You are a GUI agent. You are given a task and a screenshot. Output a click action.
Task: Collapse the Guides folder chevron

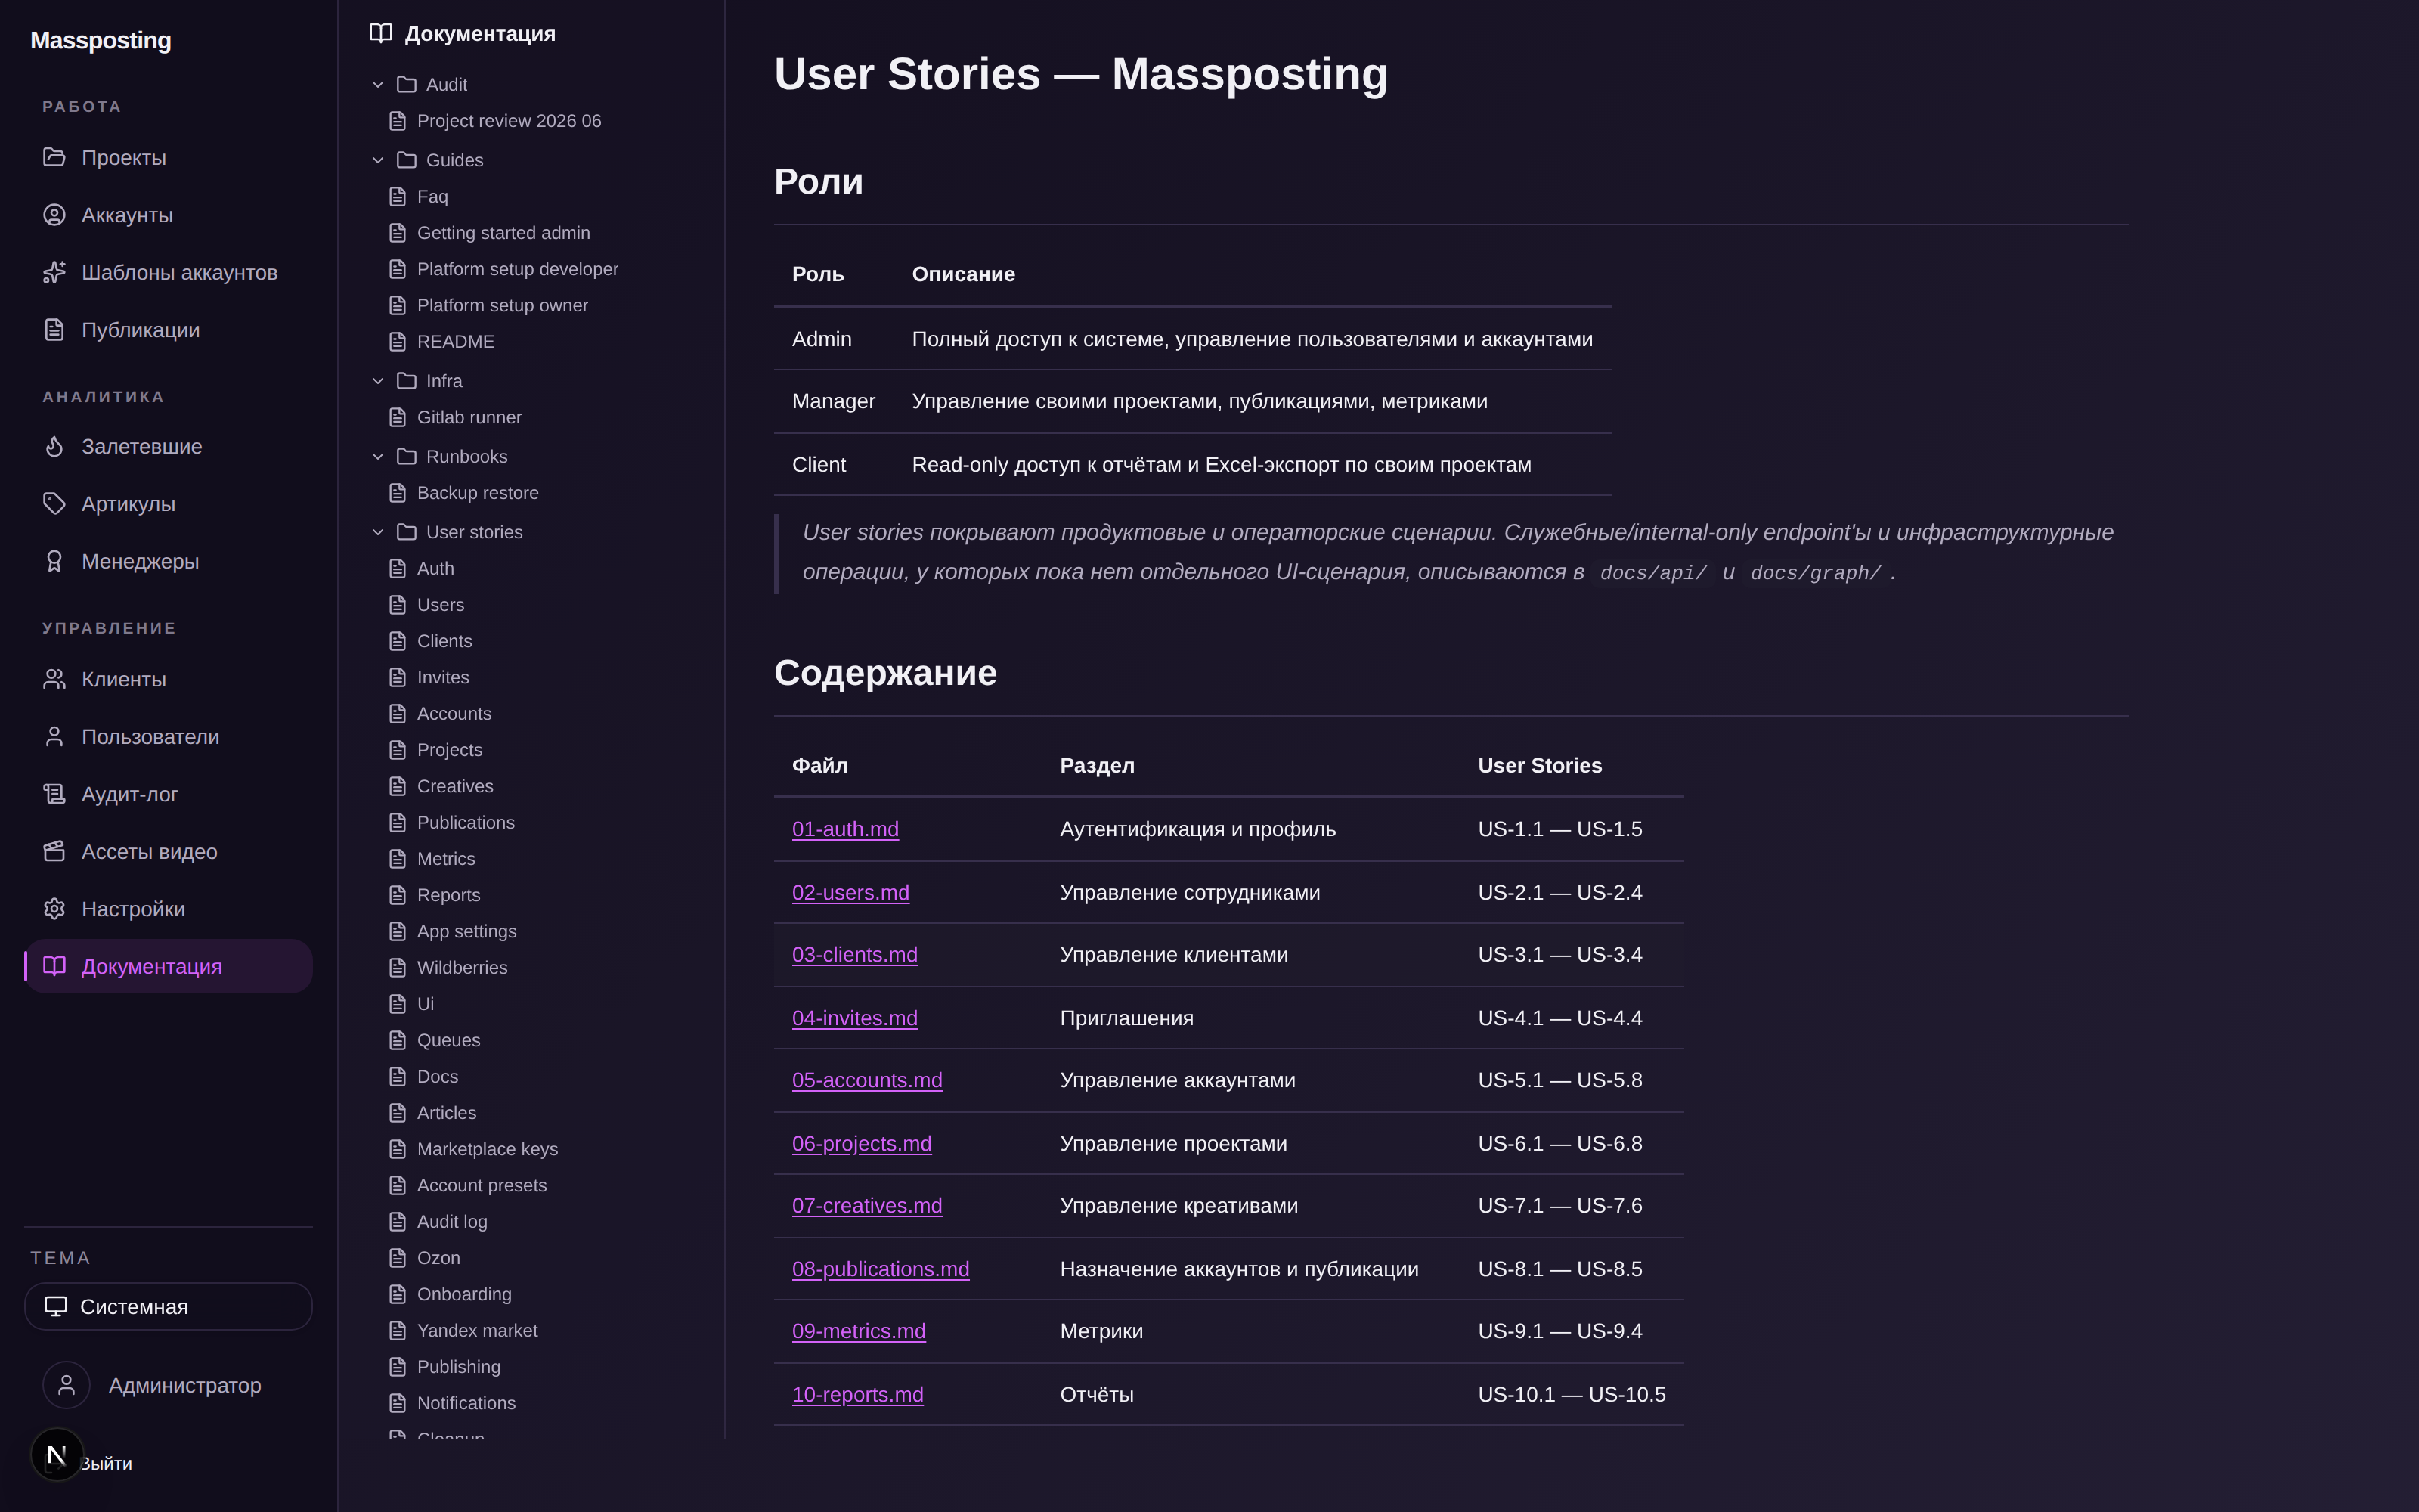(x=378, y=160)
